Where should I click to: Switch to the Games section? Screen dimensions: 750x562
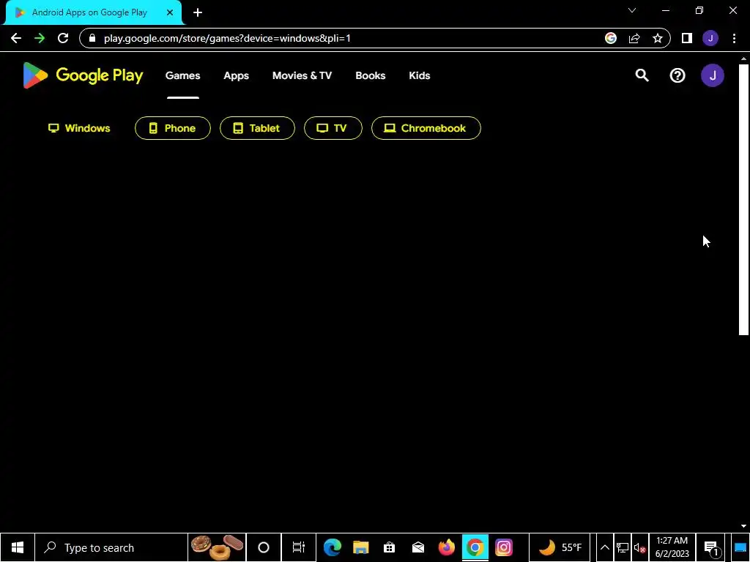click(182, 75)
